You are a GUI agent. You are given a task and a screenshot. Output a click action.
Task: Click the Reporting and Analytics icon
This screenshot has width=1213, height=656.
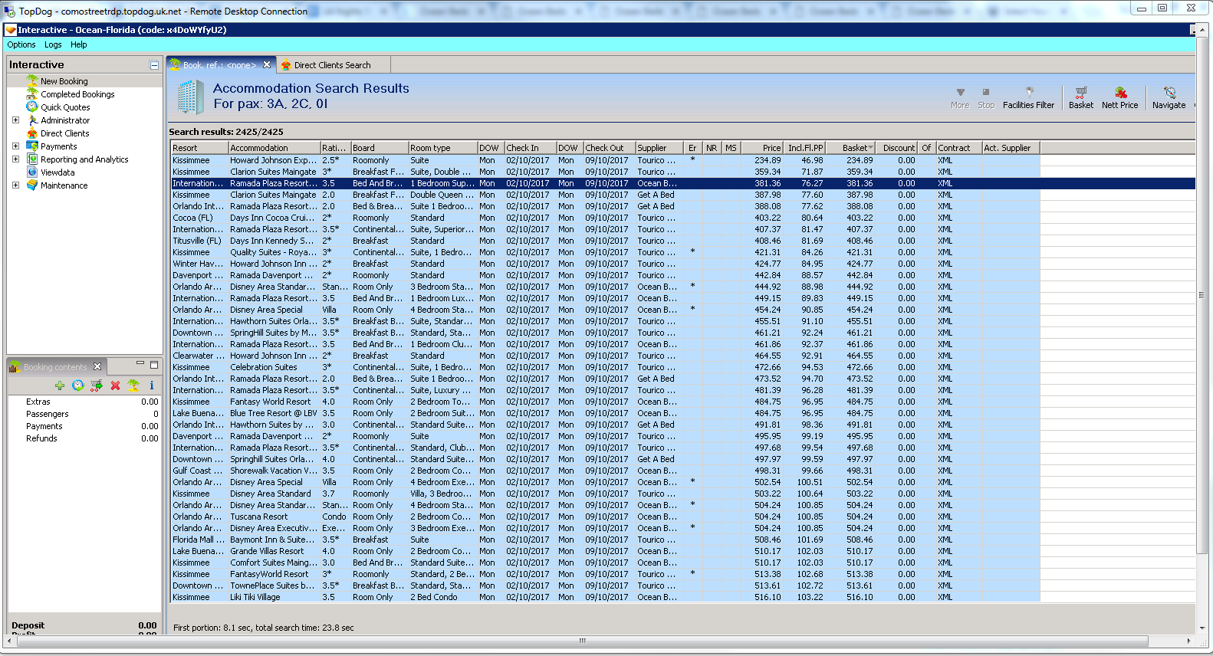click(32, 159)
